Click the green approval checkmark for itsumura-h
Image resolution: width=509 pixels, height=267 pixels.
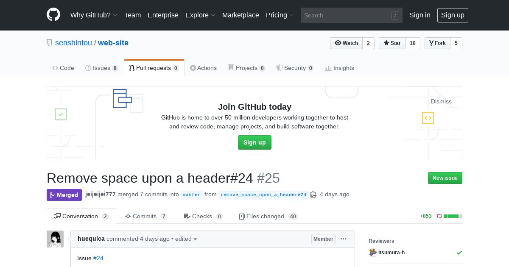459,253
